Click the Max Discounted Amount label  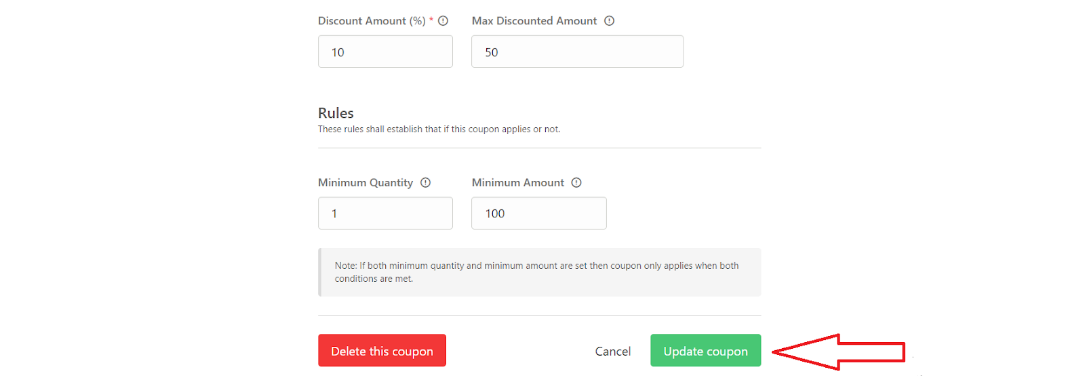534,21
